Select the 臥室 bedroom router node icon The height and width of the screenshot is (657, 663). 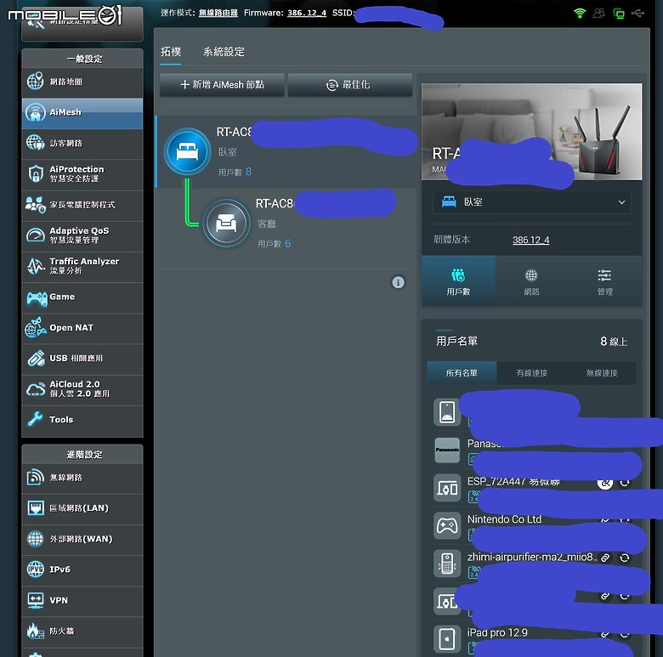click(187, 151)
